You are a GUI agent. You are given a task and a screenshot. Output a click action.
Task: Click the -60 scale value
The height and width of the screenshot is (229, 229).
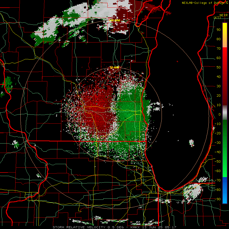coord(218,171)
